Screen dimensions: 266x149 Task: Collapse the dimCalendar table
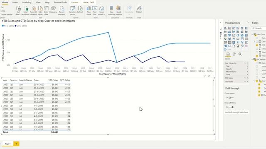coord(252,59)
